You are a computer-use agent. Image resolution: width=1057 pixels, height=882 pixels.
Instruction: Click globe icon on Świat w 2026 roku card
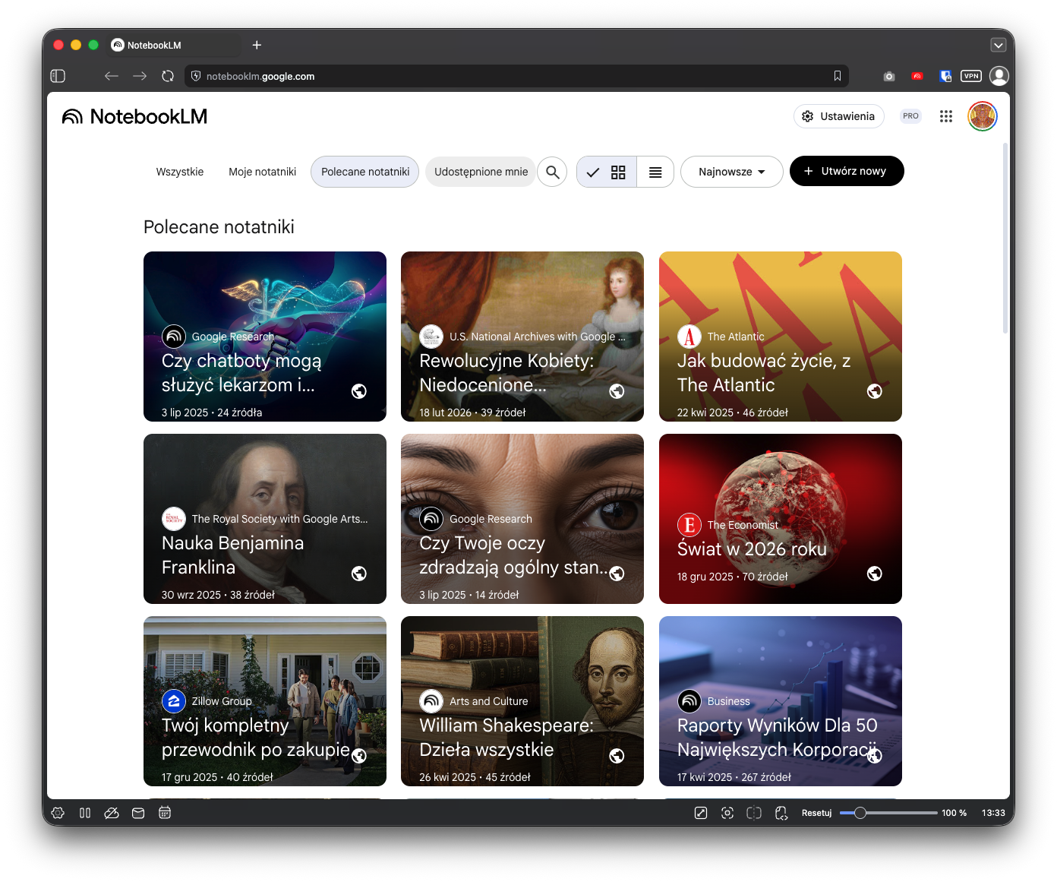tap(875, 574)
